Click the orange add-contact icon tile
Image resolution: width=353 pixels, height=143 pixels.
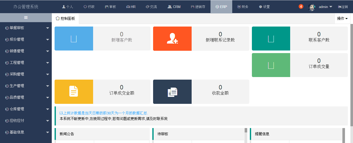pyautogui.click(x=172, y=39)
